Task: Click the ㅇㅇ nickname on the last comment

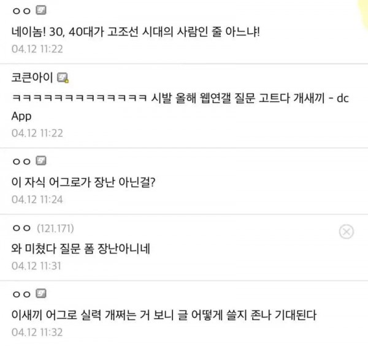Action: click(x=21, y=294)
